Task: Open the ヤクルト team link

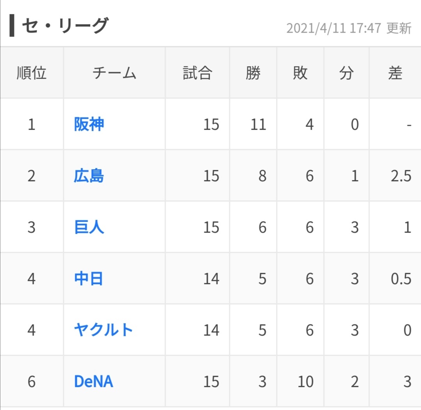Action: (103, 330)
